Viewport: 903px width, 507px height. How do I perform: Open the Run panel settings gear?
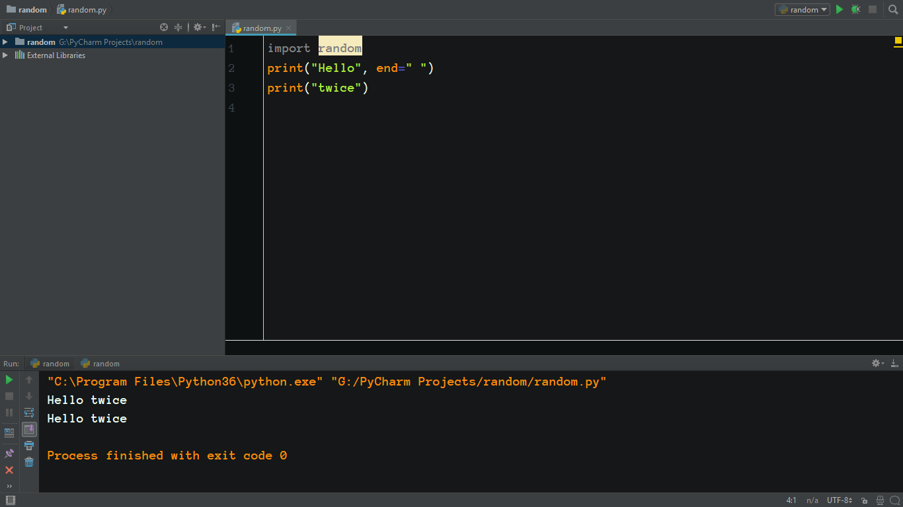pyautogui.click(x=876, y=362)
